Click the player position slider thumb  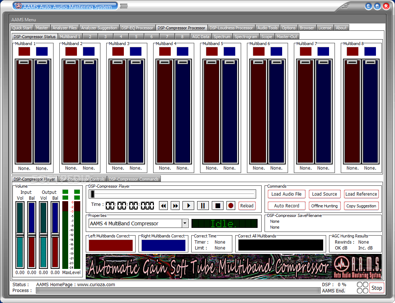[x=92, y=194]
